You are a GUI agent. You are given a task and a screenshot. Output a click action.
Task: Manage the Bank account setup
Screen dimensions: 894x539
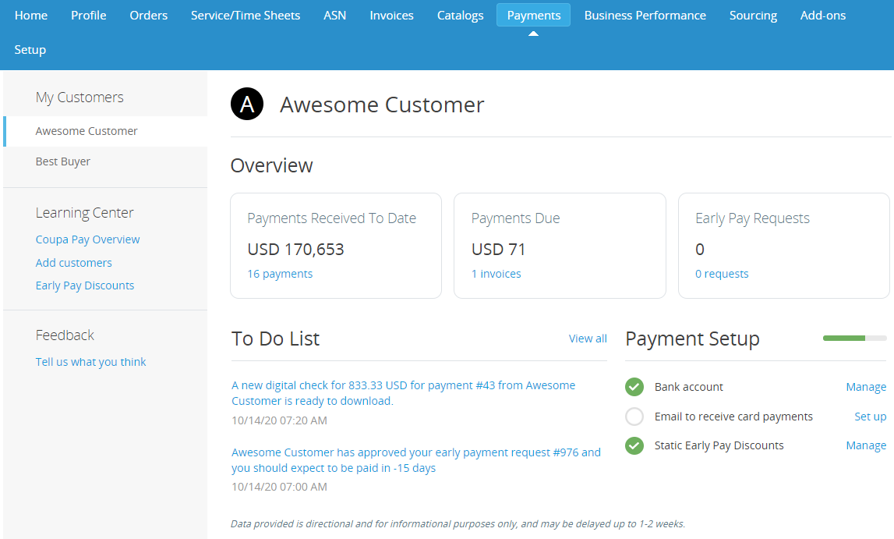pos(865,387)
